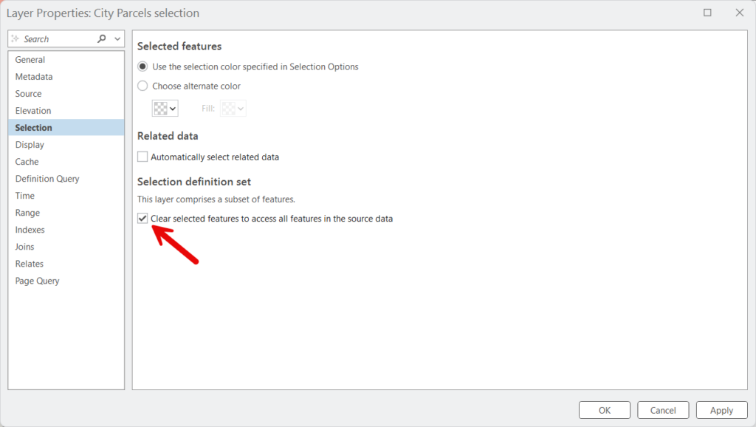Click the search magnifier icon

pyautogui.click(x=101, y=38)
